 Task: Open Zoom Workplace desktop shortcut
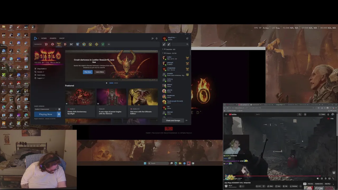(18, 76)
